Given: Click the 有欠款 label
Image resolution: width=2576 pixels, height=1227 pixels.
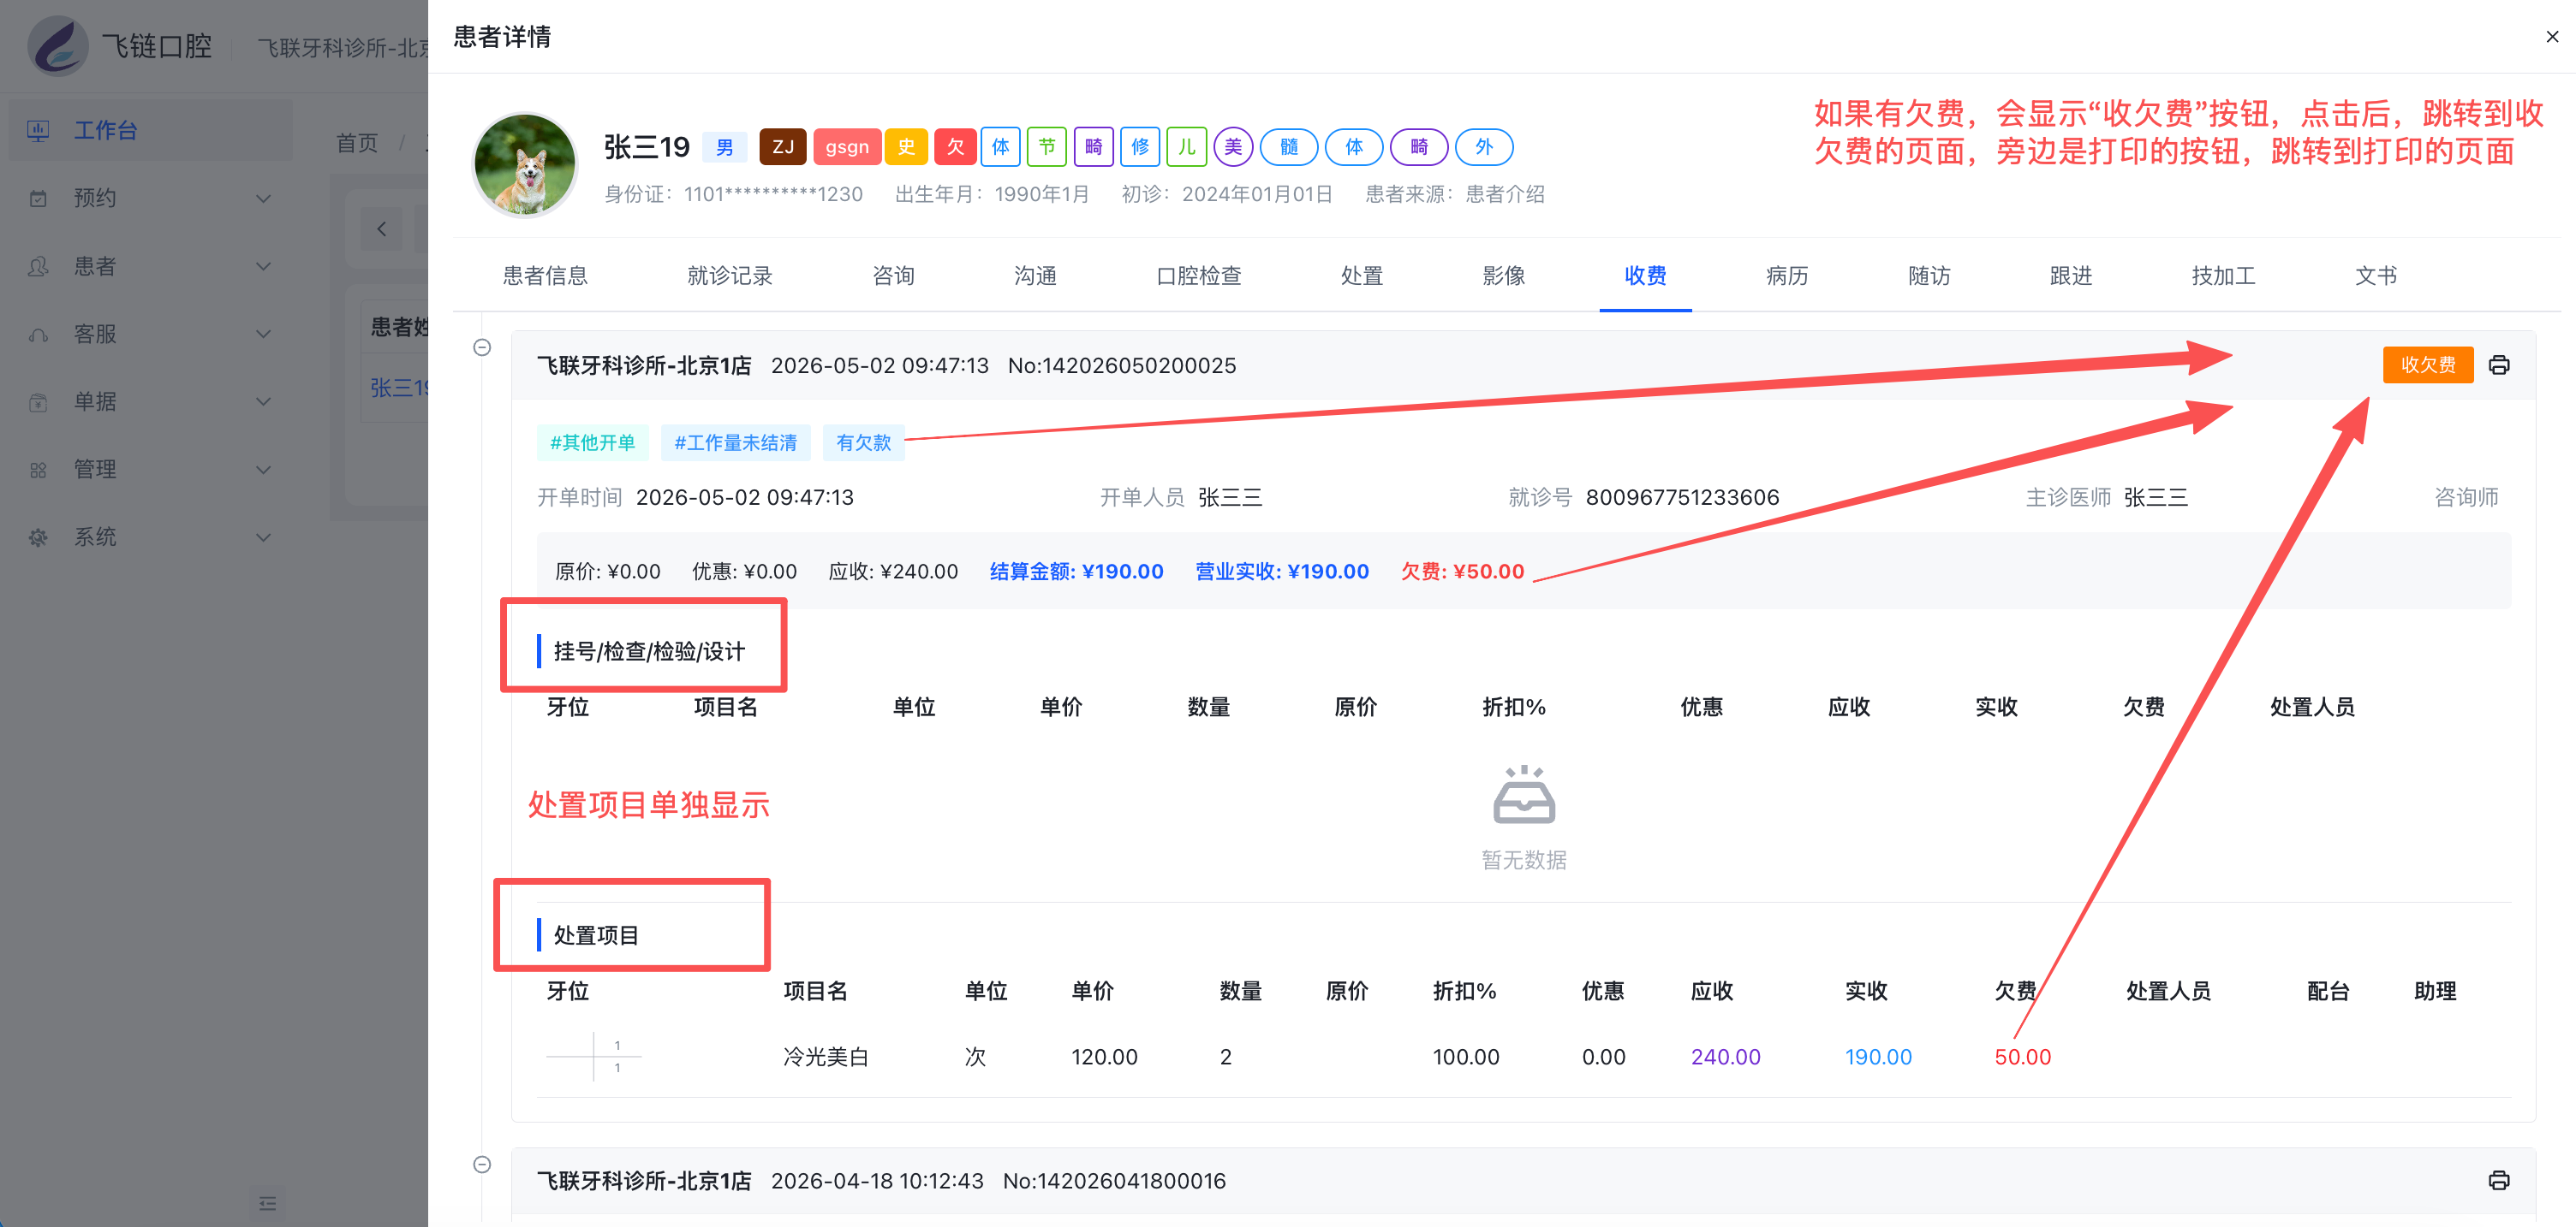Looking at the screenshot, I should click(863, 442).
